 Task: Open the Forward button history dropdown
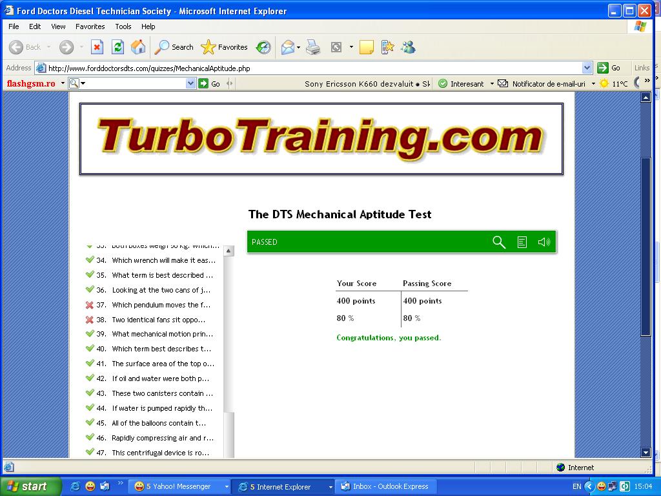pos(81,47)
